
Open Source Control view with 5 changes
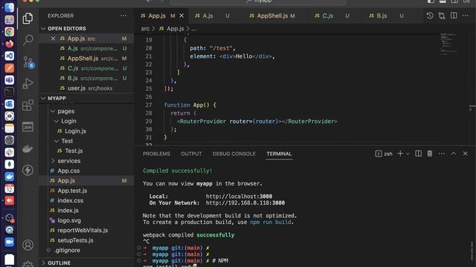pyautogui.click(x=28, y=62)
